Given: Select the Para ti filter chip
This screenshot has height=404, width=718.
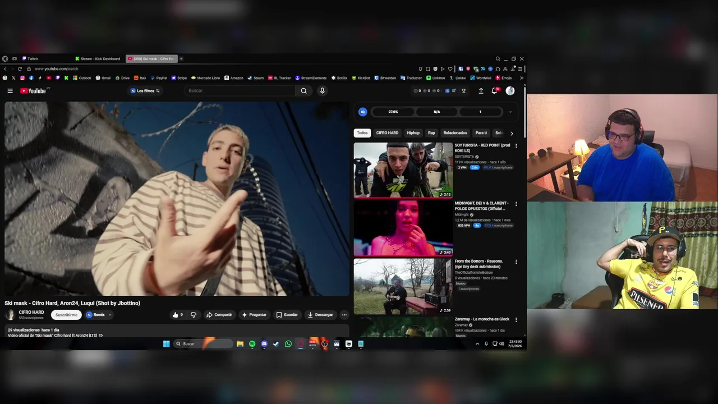Looking at the screenshot, I should 481,133.
